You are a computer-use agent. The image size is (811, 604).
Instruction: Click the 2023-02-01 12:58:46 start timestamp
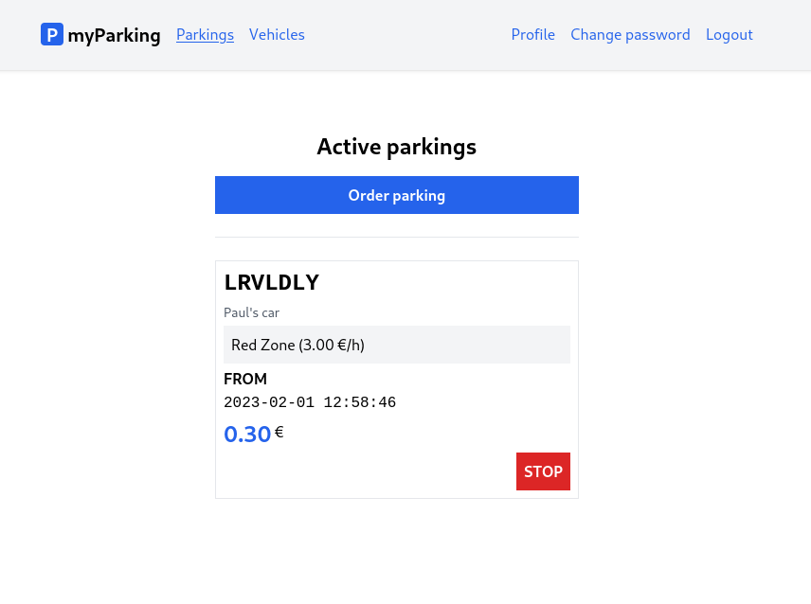310,402
